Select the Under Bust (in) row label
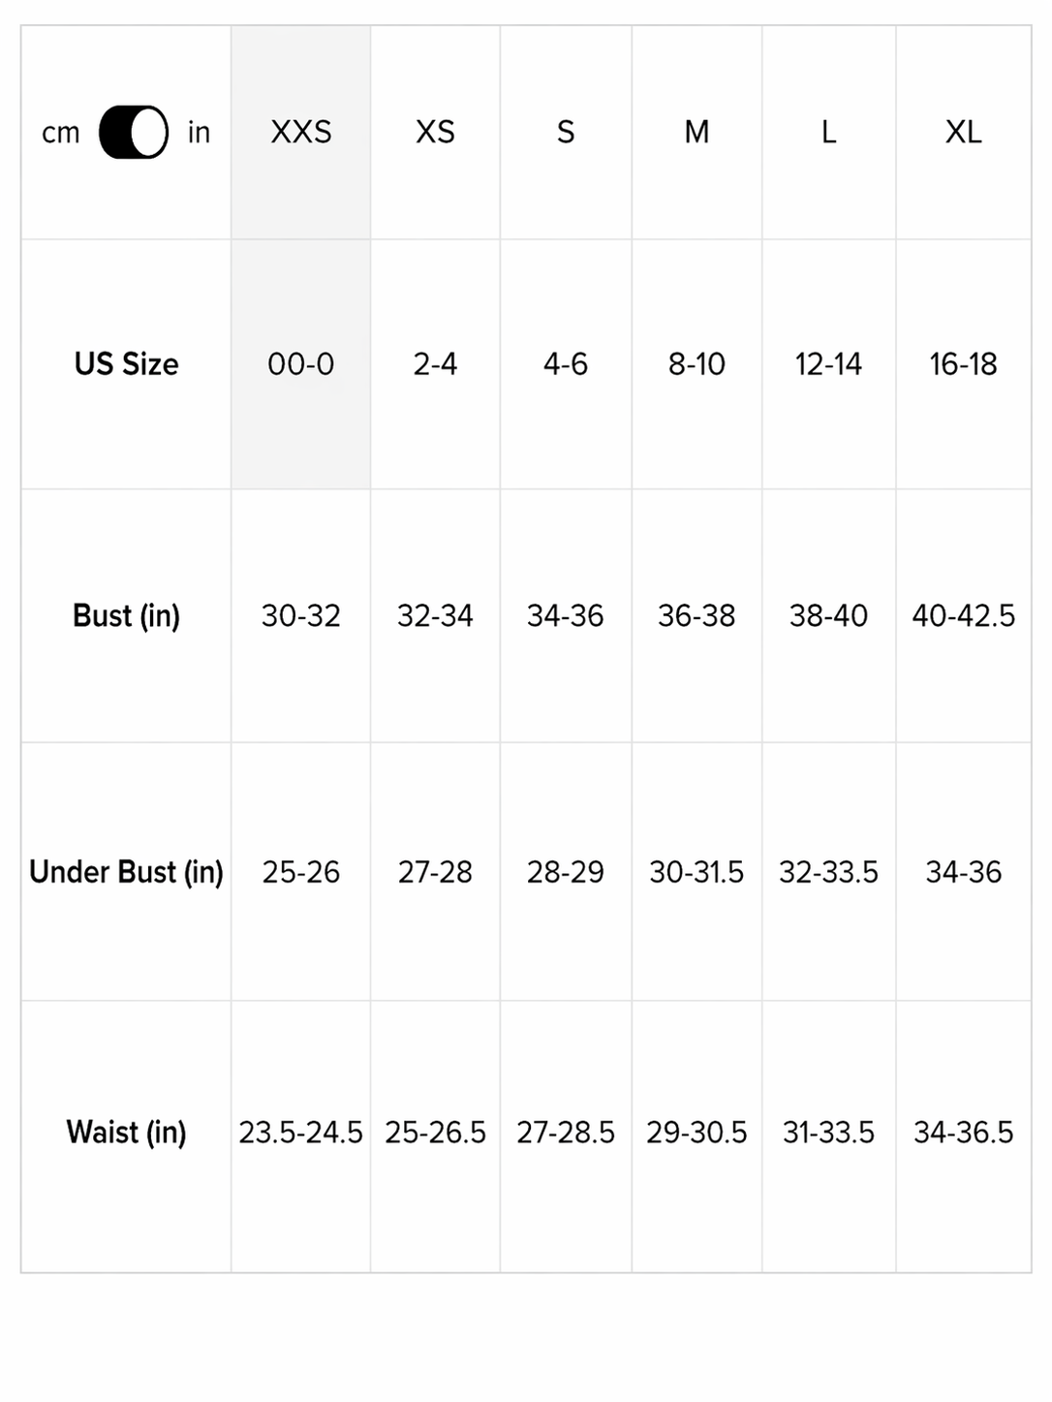Viewport: 1052px width, 1402px height. (x=126, y=872)
